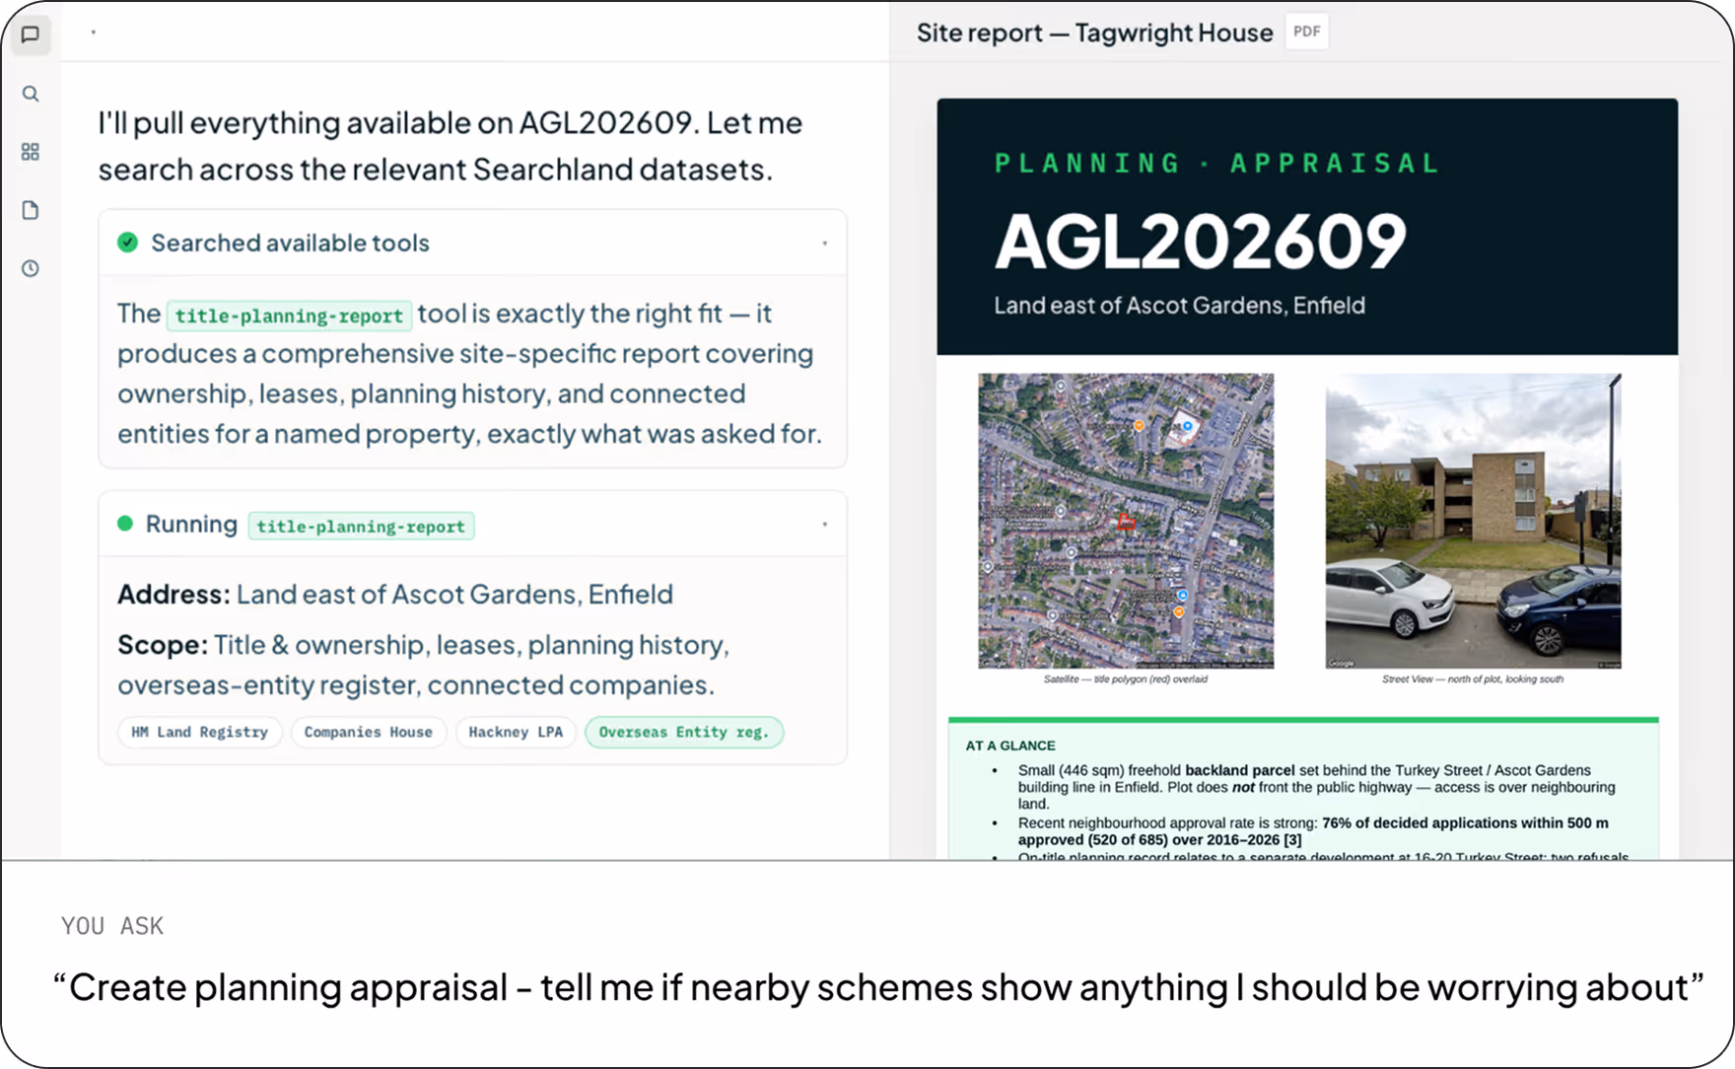Image resolution: width=1735 pixels, height=1069 pixels.
Task: Click the AT A GLANCE heading
Action: [1010, 746]
